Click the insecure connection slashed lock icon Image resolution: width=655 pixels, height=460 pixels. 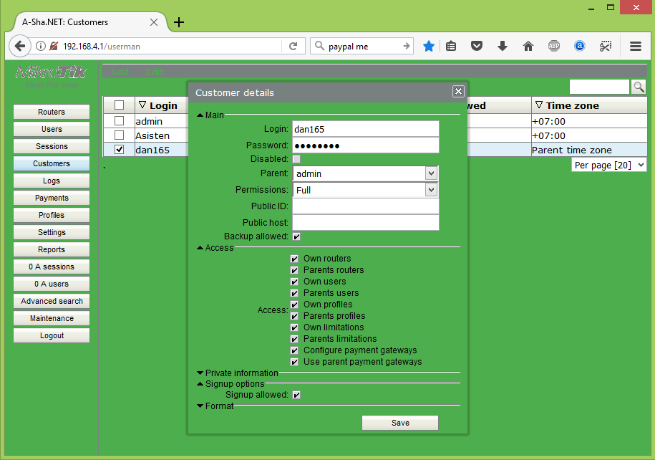click(x=54, y=46)
